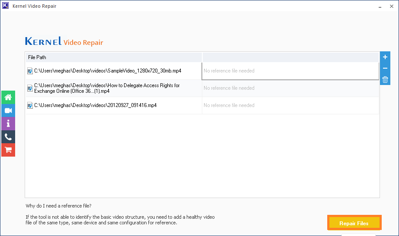Start repair with Repair Files button
This screenshot has height=236, width=399.
point(354,223)
